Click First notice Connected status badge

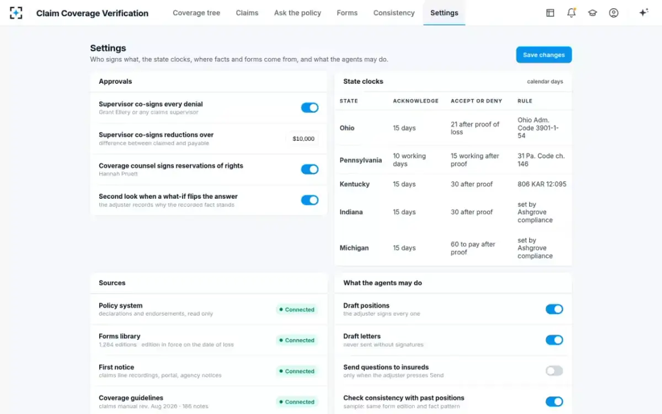click(297, 371)
